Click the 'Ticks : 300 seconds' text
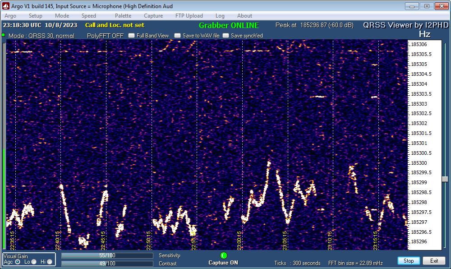451x269 pixels. [297, 263]
